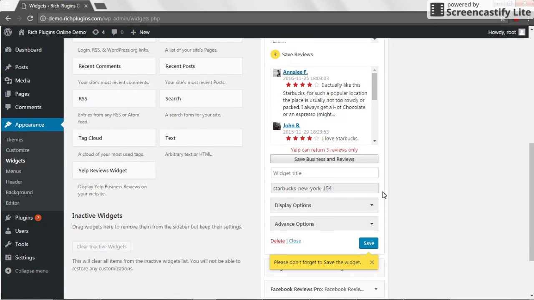Screen dimensions: 534x300
Task: Click the Inactive Widgets heading
Action: pos(97,216)
